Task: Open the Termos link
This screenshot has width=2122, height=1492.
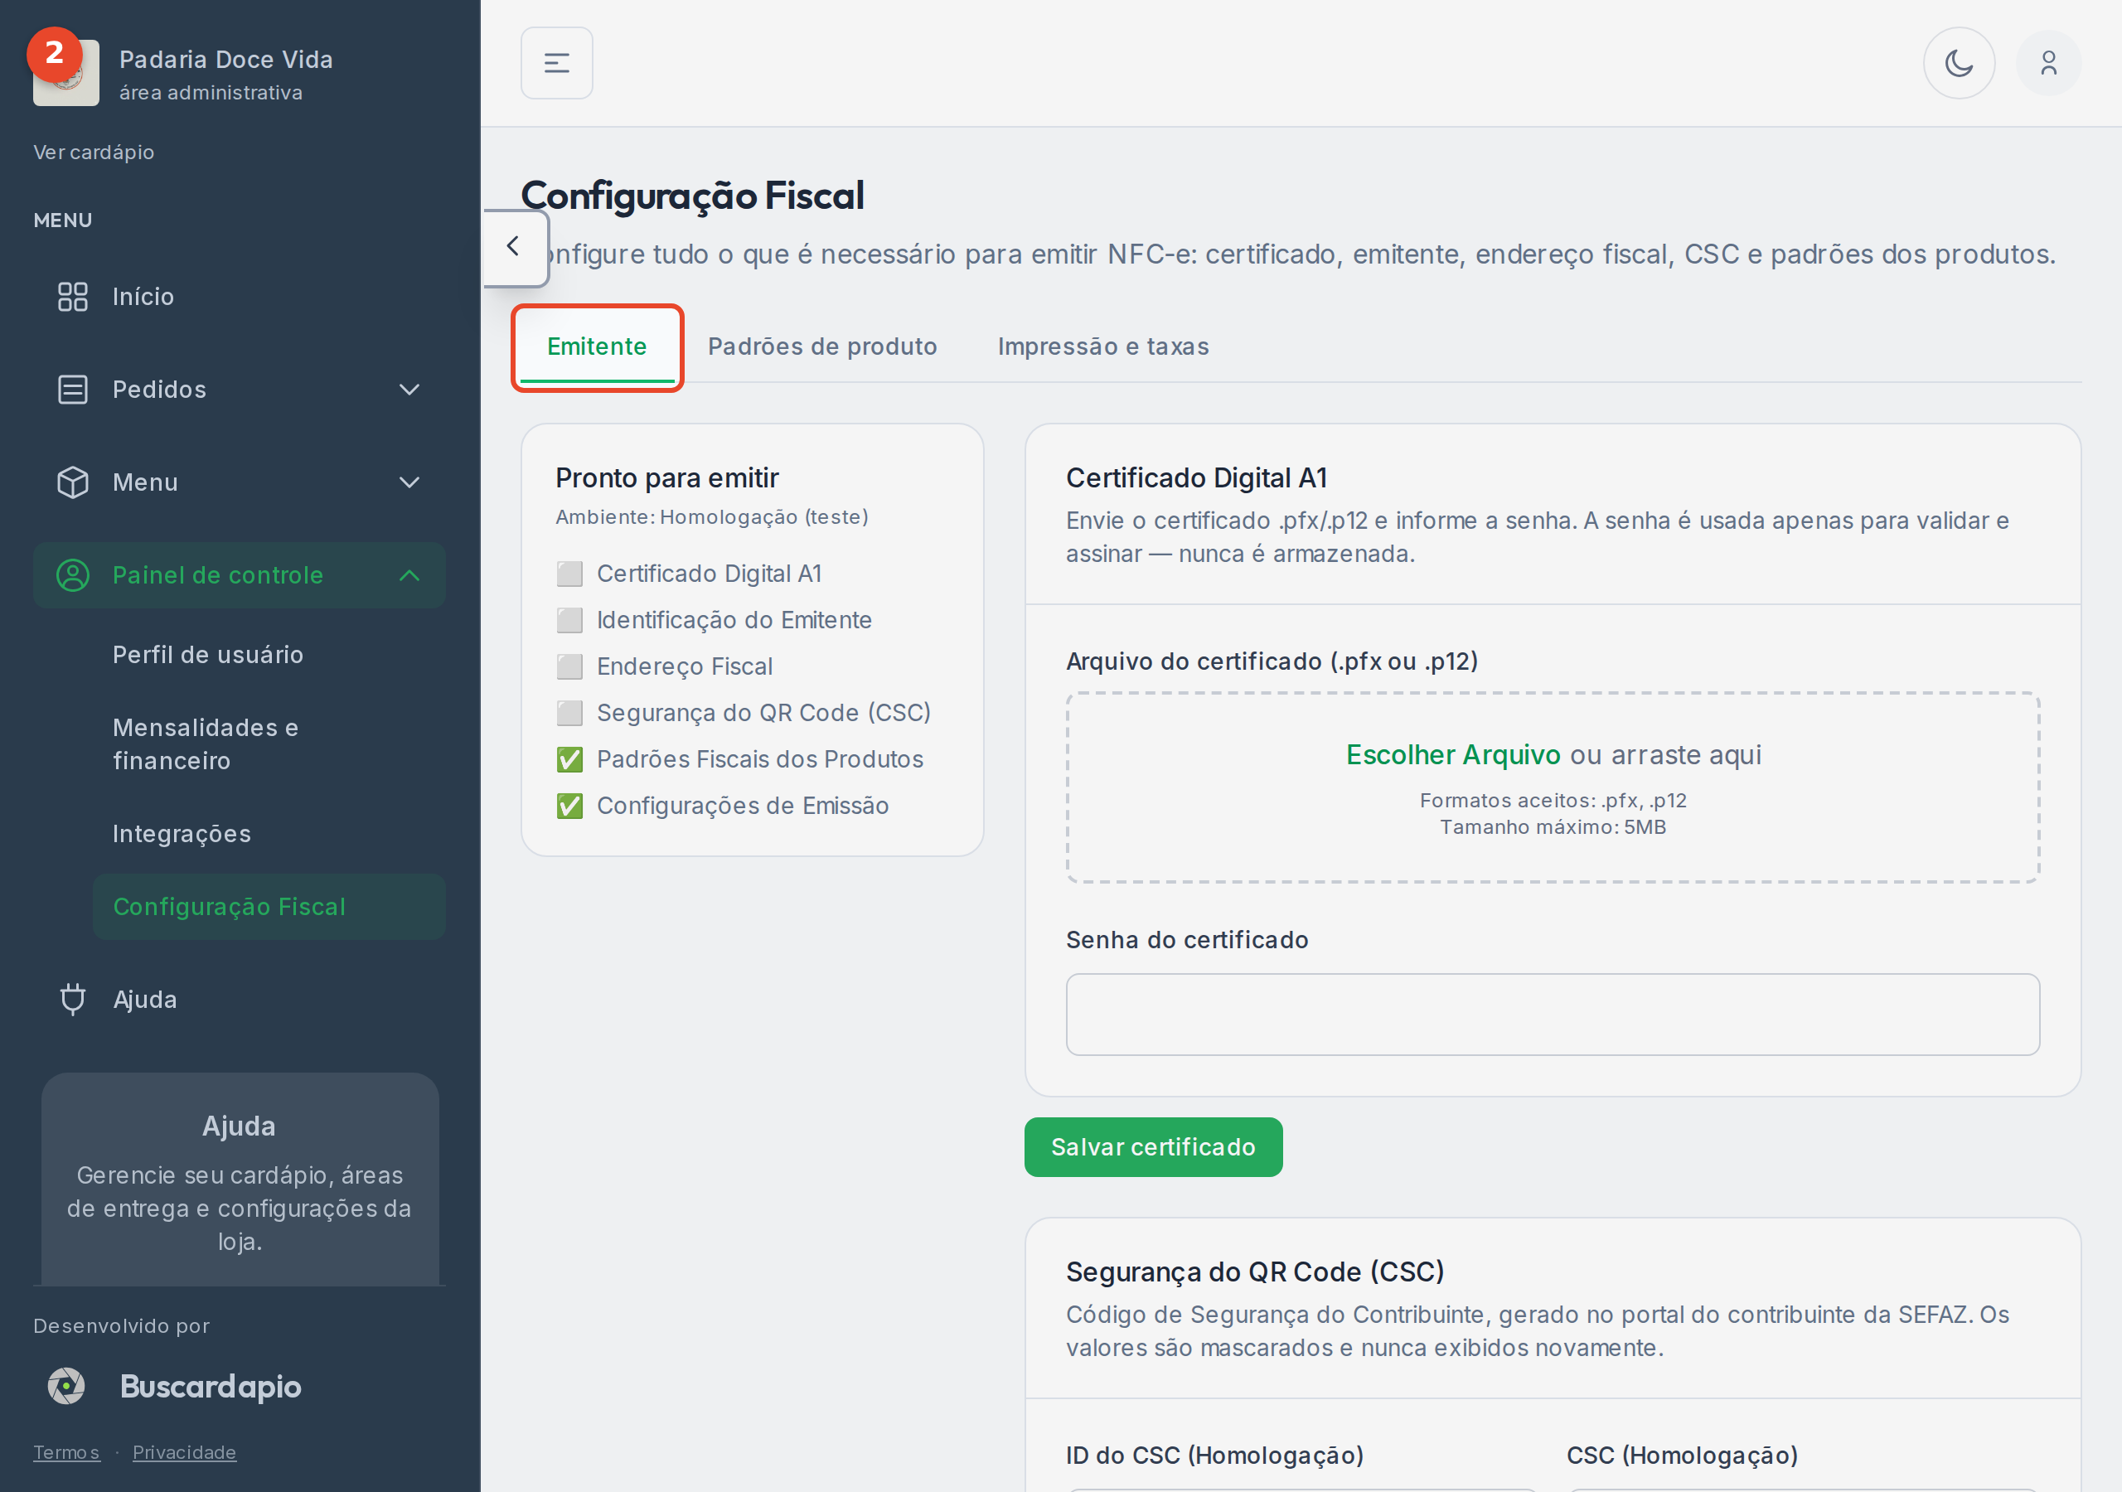Action: point(65,1452)
